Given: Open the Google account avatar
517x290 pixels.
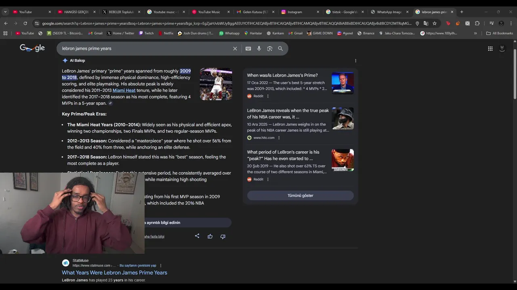Looking at the screenshot, I should 502,48.
